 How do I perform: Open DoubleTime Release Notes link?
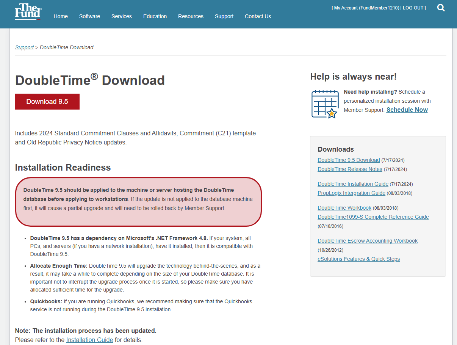tap(350, 169)
